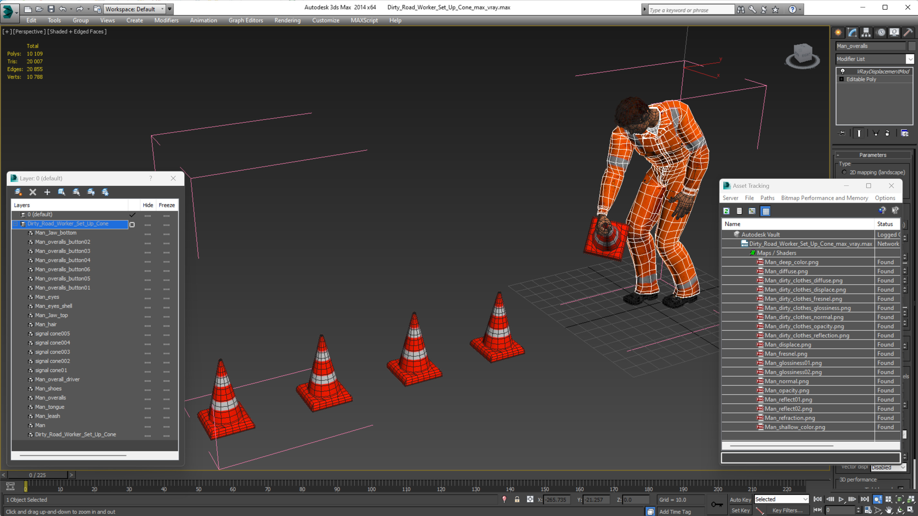Screen dimensions: 918x516
Task: Click Go to Start playback button
Action: pyautogui.click(x=818, y=499)
